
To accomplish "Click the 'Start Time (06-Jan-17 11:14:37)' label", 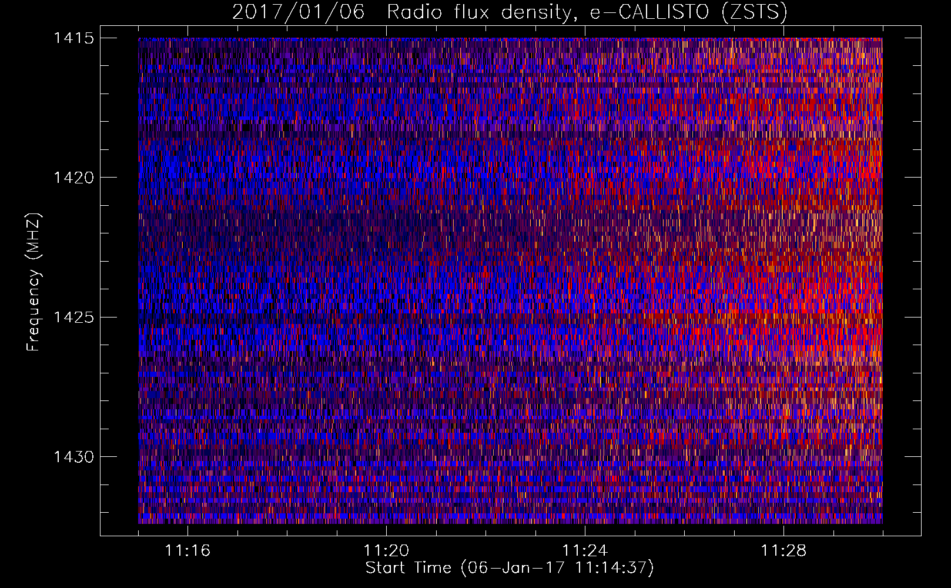I will click(510, 568).
